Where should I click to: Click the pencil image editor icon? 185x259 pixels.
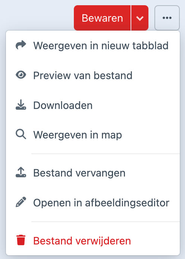point(21,202)
